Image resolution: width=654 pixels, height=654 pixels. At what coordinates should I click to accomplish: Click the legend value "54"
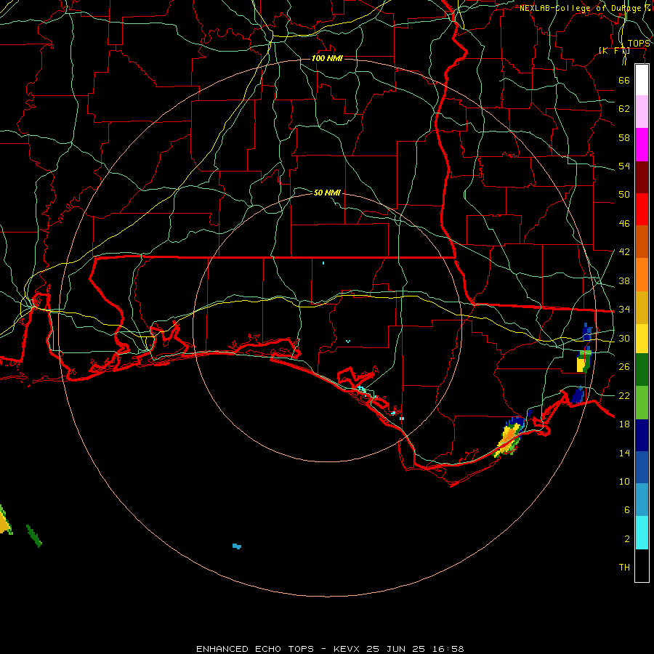pyautogui.click(x=624, y=166)
